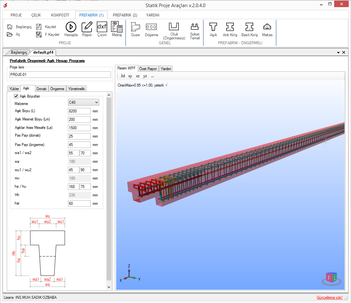Open the Yükler tab
The width and height of the screenshot is (351, 303).
[x=14, y=89]
